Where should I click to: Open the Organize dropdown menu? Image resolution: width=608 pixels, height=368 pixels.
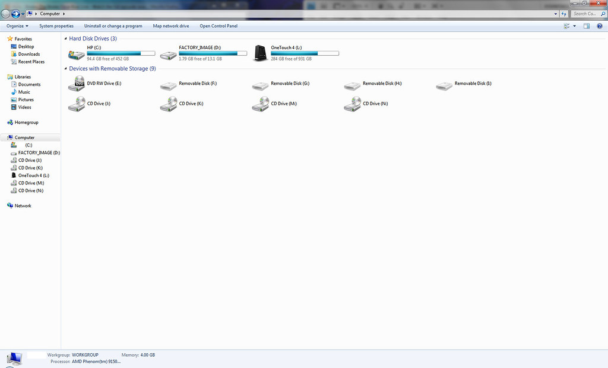[x=17, y=26]
